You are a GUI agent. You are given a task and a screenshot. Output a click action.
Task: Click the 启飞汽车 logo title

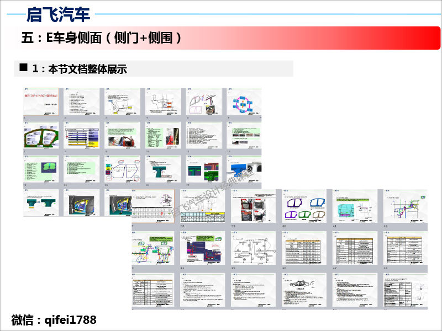pos(58,14)
